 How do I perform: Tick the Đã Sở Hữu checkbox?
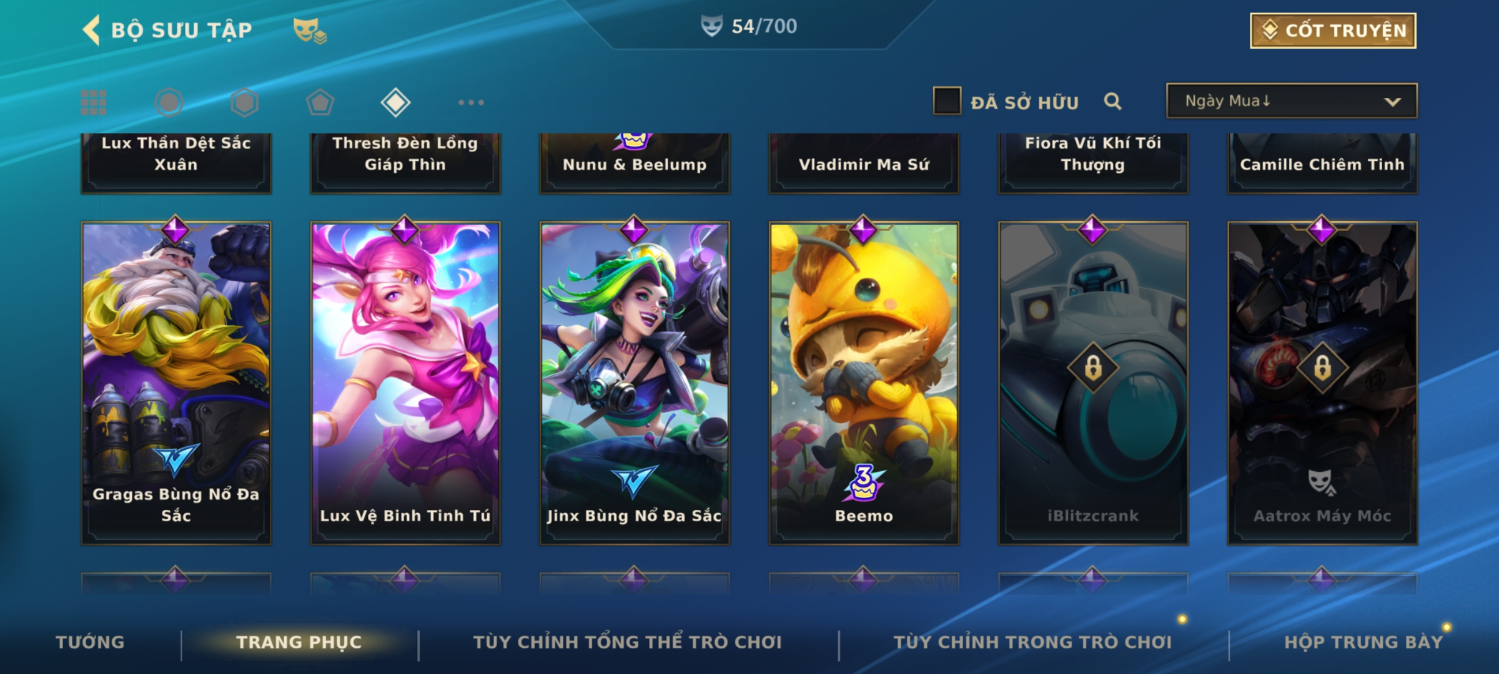click(x=947, y=101)
